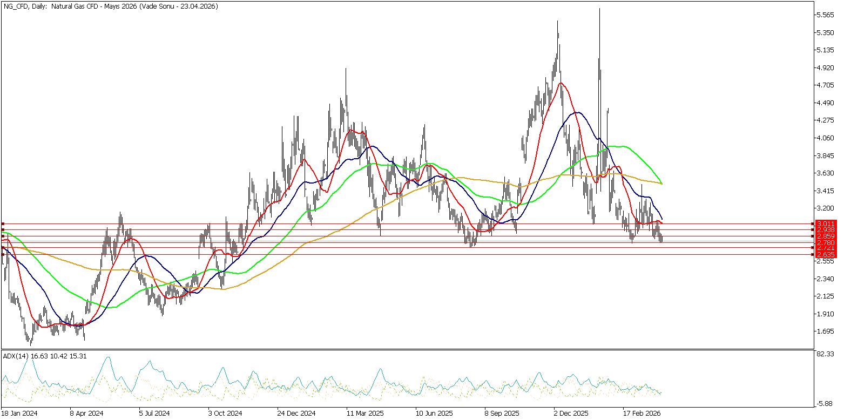
Task: Click the 82.33 ADX scale label
Action: coord(826,354)
